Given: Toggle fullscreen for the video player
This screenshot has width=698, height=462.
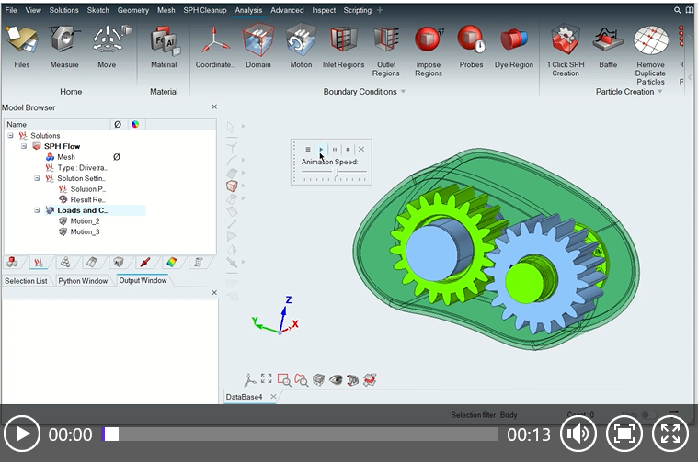Looking at the screenshot, I should [670, 434].
